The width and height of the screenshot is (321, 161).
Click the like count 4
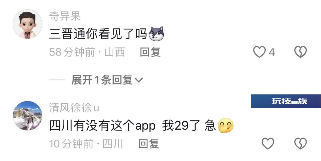(272, 52)
